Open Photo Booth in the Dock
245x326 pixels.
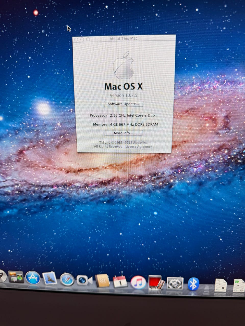click(156, 283)
